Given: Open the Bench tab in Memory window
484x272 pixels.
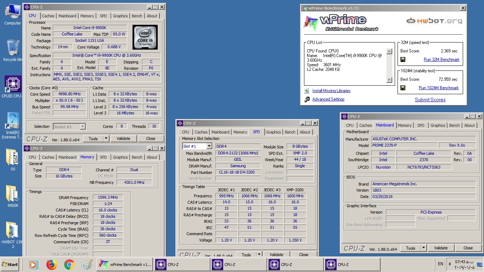Looking at the screenshot, I should pos(137,157).
